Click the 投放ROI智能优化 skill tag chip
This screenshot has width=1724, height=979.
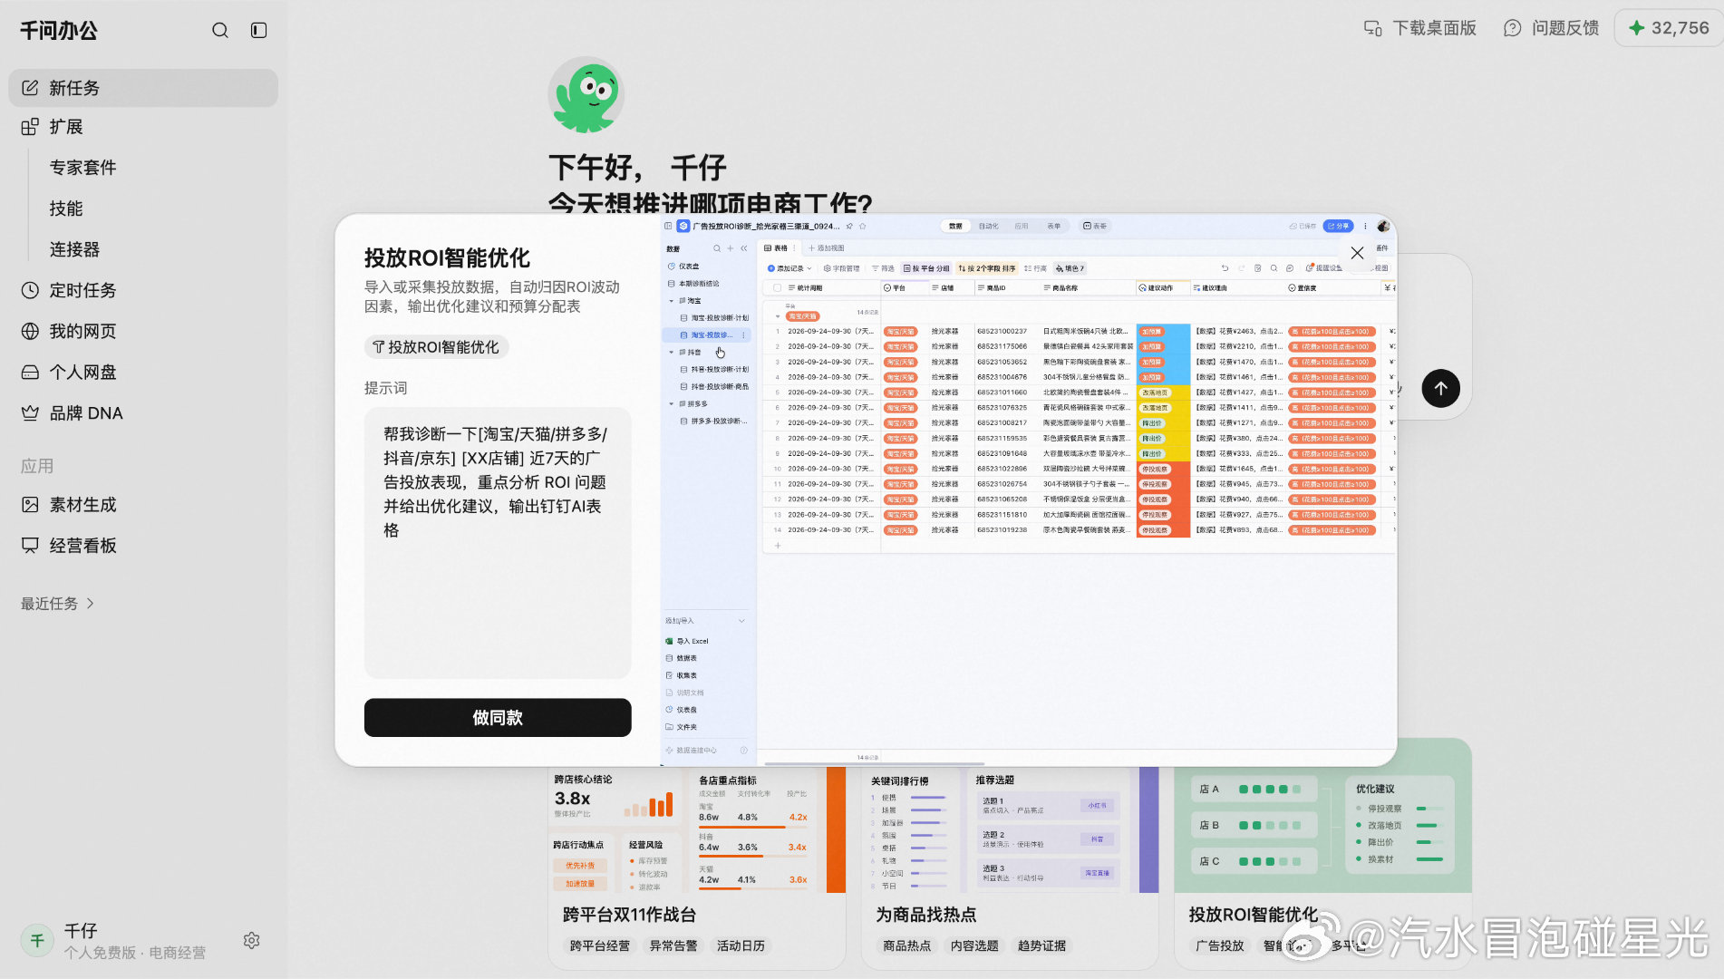click(x=436, y=347)
